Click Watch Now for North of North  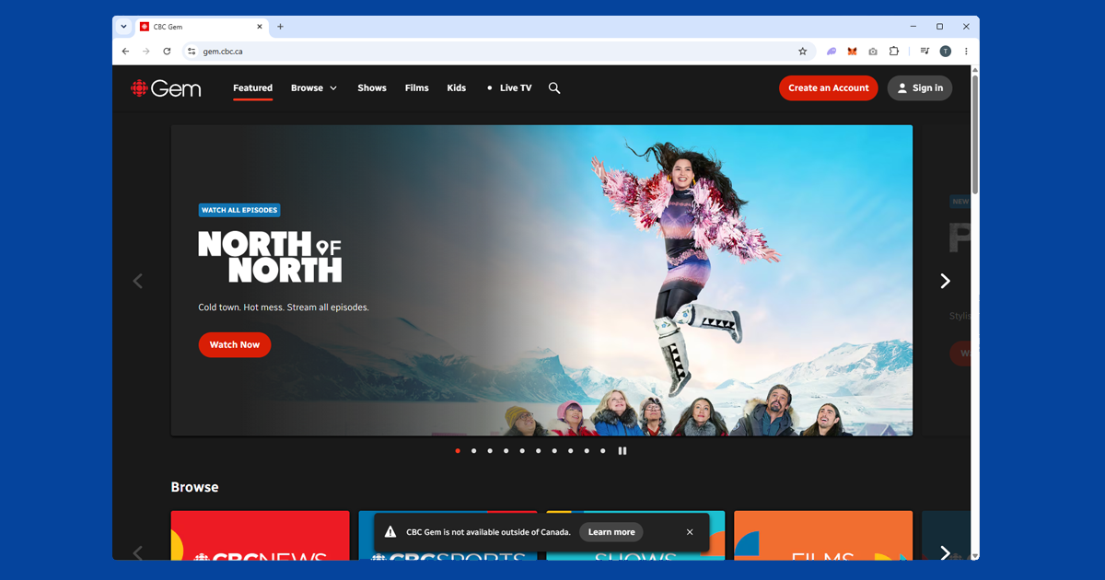click(x=235, y=345)
